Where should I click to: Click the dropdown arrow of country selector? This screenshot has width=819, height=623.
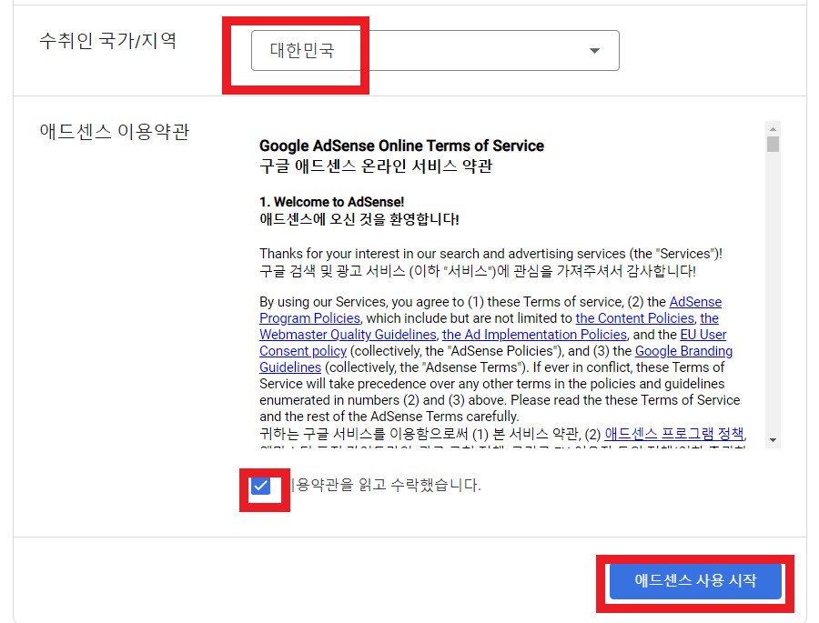pyautogui.click(x=594, y=51)
